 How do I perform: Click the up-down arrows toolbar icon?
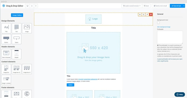click(36, 6)
